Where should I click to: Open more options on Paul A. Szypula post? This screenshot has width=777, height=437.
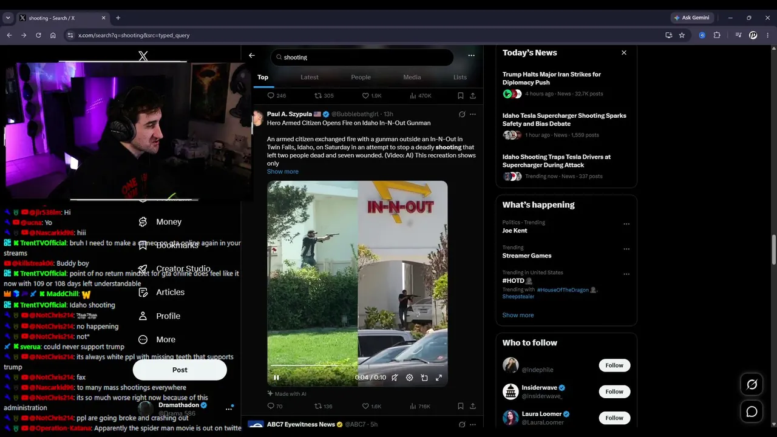point(473,114)
